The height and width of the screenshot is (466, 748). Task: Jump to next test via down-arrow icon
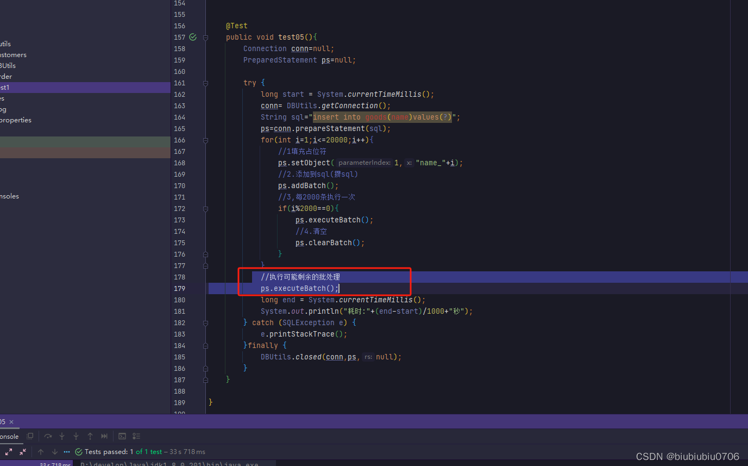click(x=54, y=451)
